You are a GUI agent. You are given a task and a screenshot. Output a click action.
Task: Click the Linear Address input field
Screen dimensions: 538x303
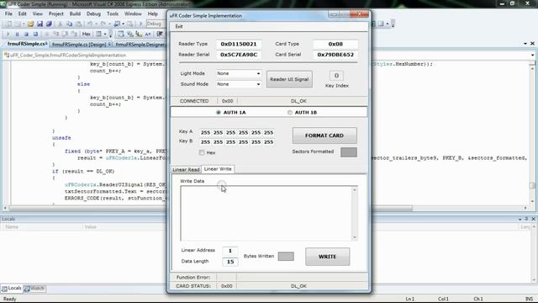coord(229,251)
